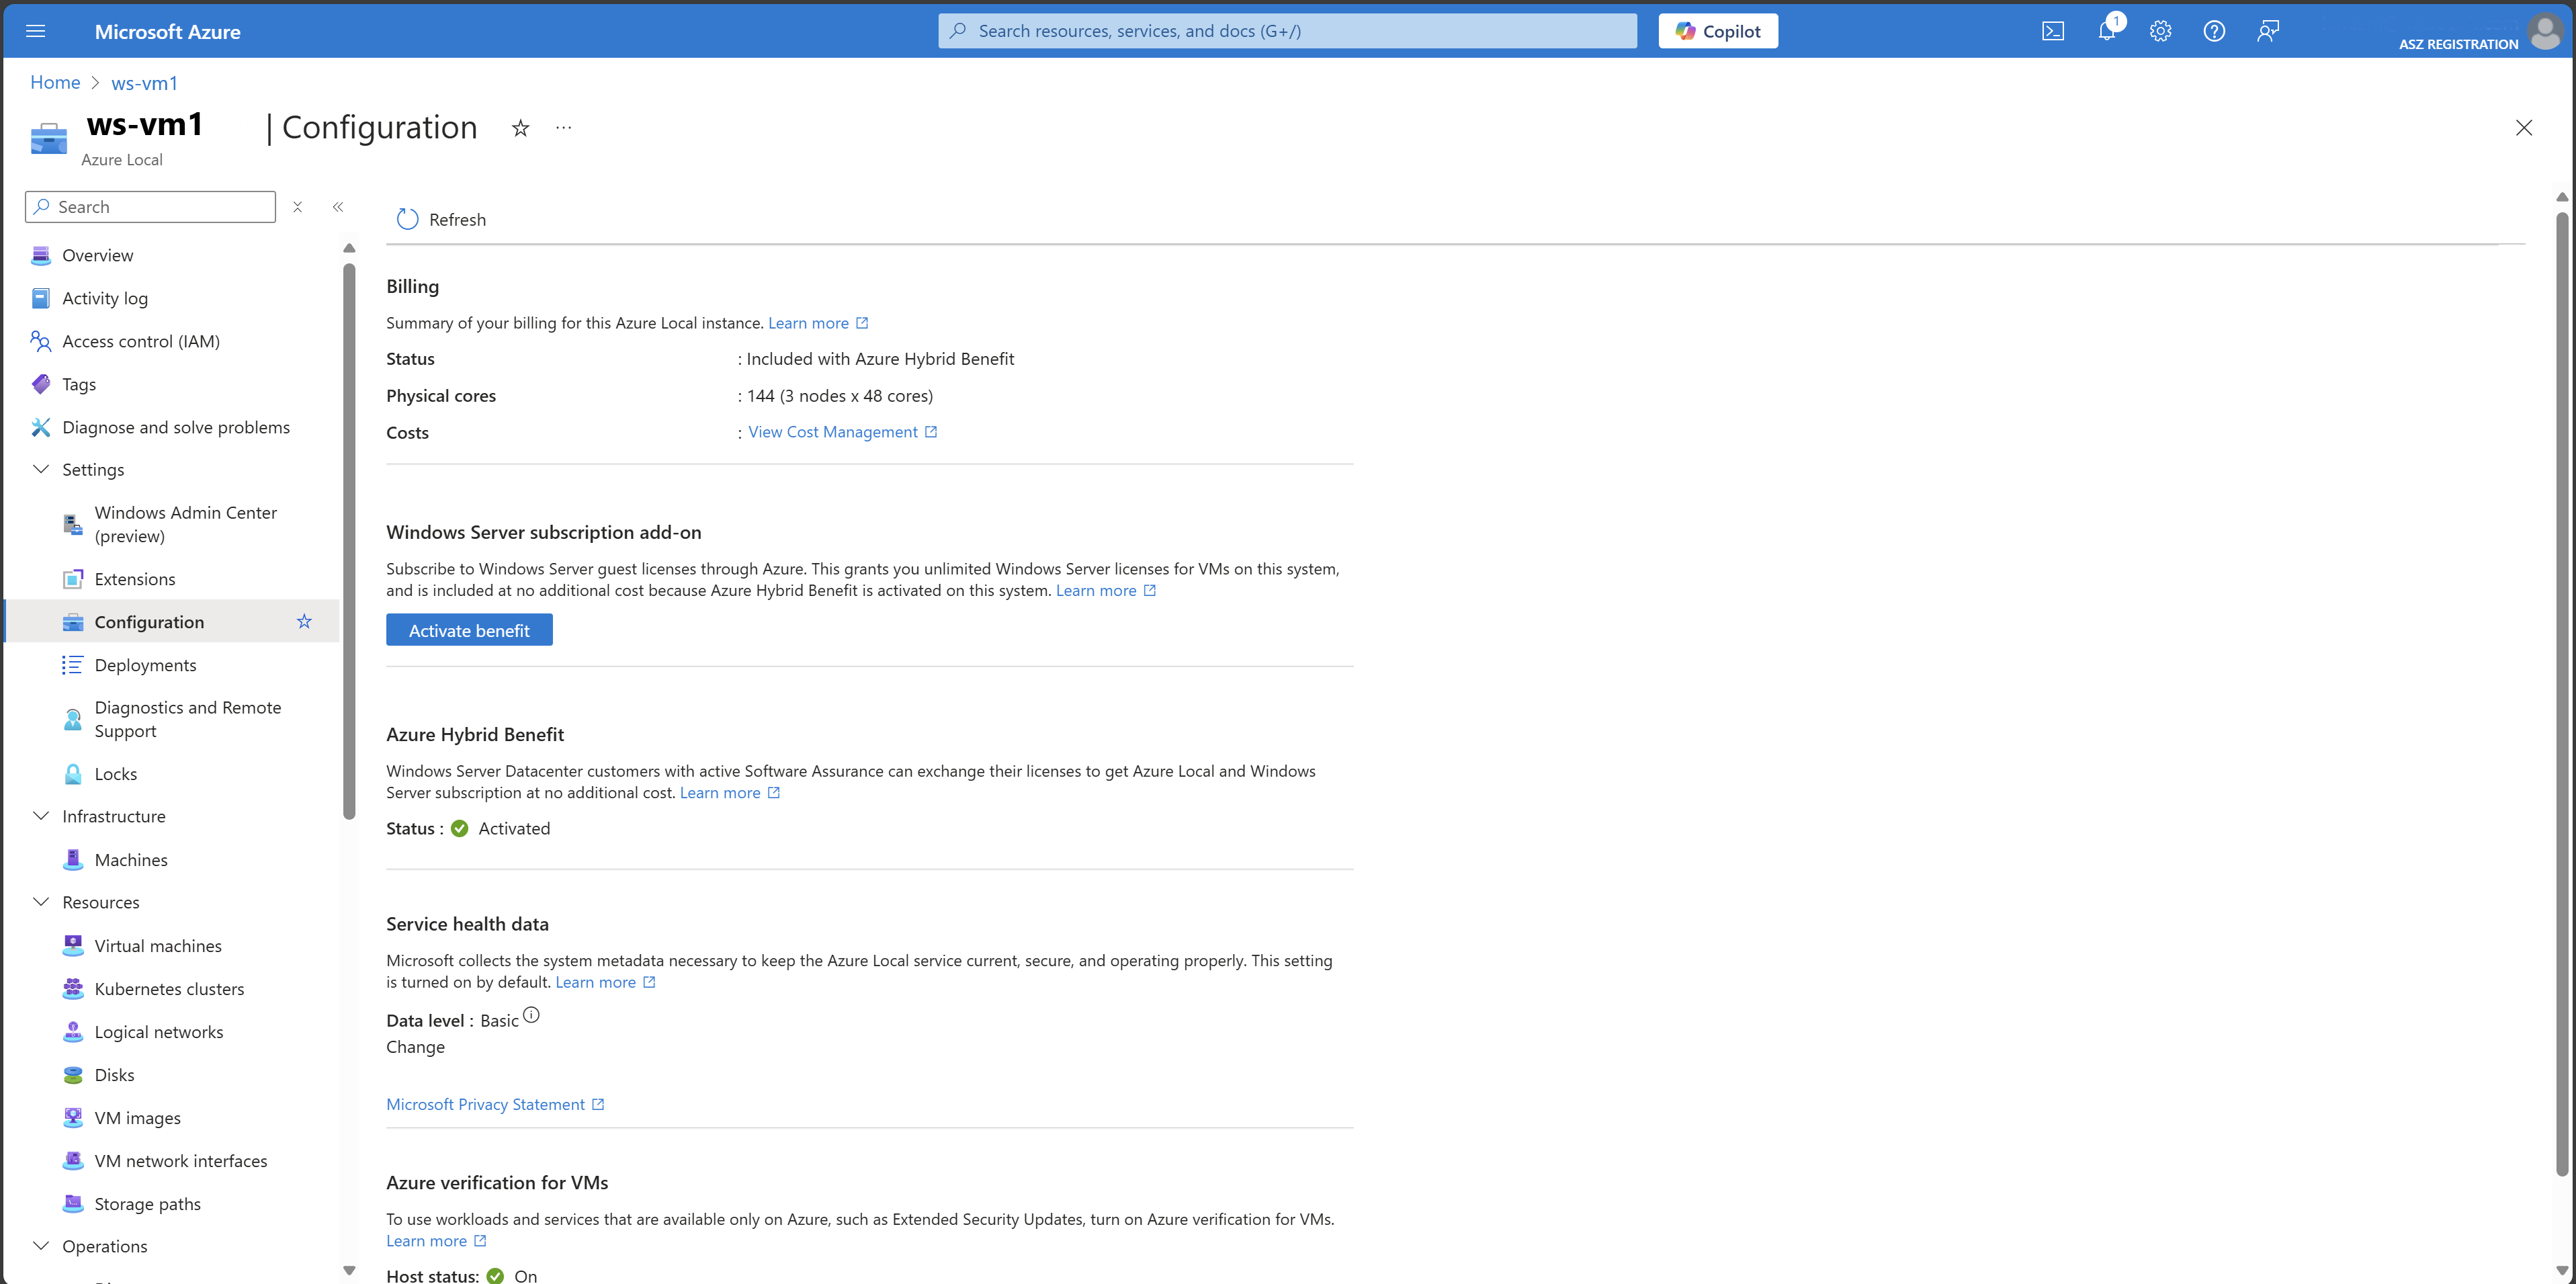The image size is (2576, 1284).
Task: Collapse the Infrastructure section
Action: pos(41,816)
